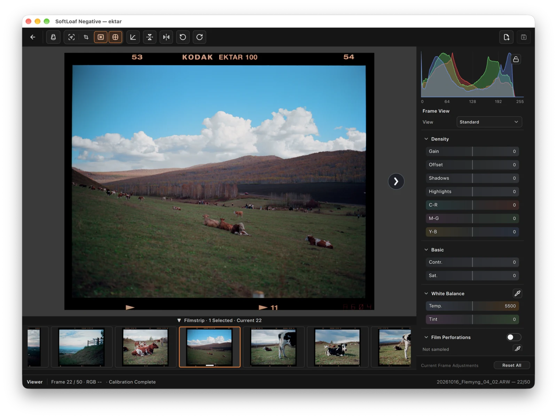Image resolution: width=557 pixels, height=418 pixels.
Task: Toggle the frame border overlay icon
Action: pos(101,37)
